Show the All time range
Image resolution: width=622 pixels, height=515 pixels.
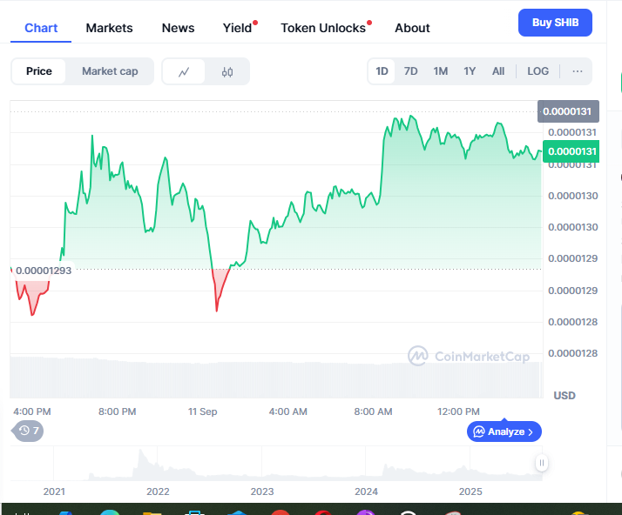click(497, 71)
